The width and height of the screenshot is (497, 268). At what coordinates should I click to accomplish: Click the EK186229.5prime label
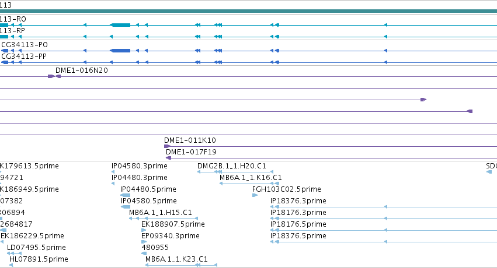coord(32,236)
